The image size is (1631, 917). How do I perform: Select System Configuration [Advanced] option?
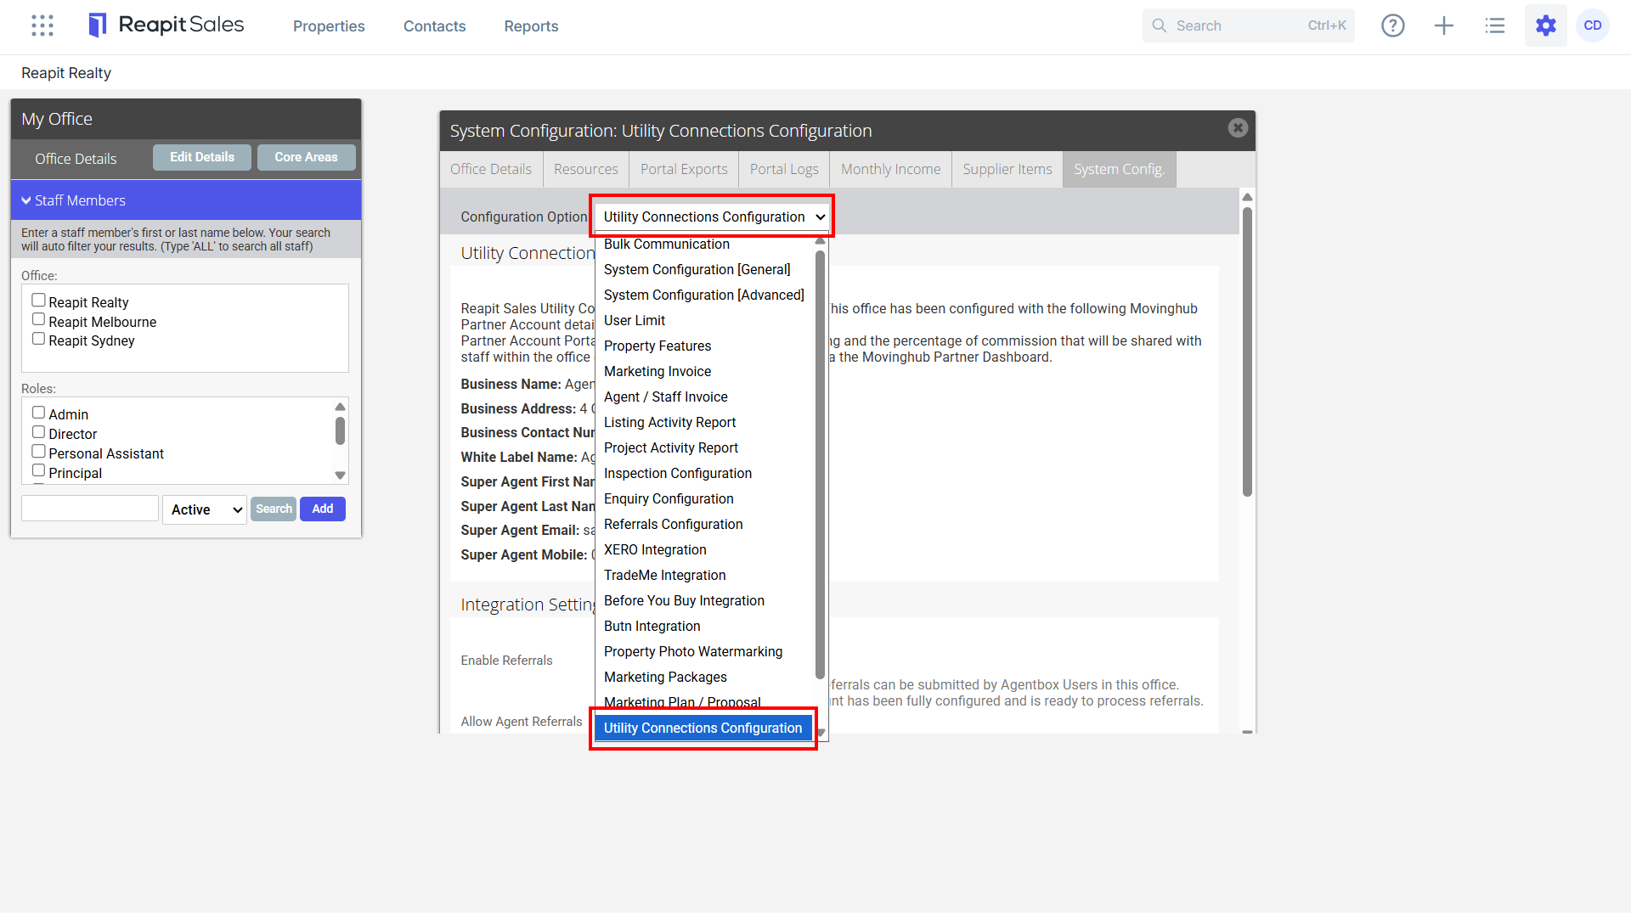tap(703, 295)
